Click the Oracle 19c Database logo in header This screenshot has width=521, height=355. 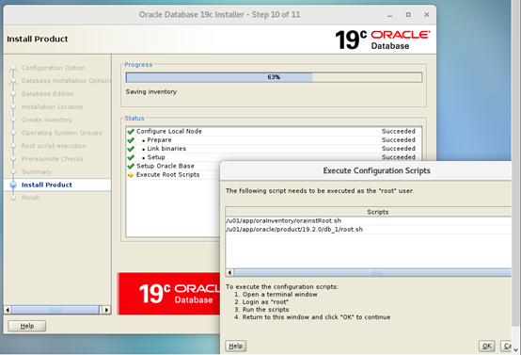point(383,40)
